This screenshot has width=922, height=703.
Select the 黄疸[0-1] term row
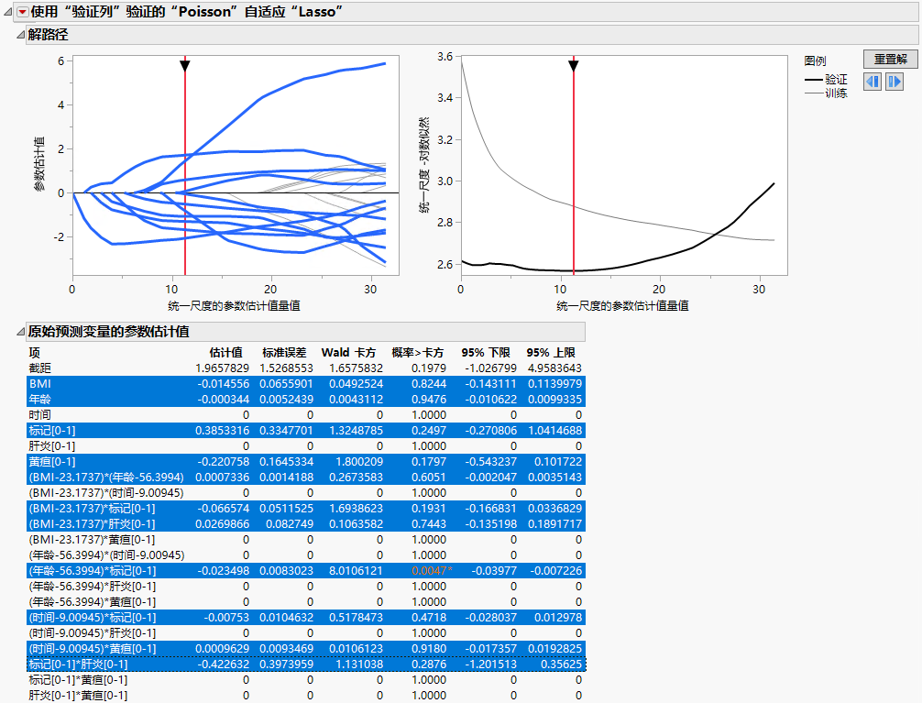point(305,462)
